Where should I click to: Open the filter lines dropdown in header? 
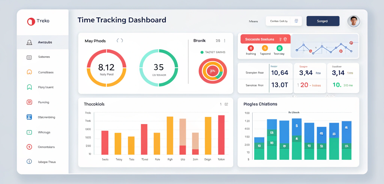point(296,21)
